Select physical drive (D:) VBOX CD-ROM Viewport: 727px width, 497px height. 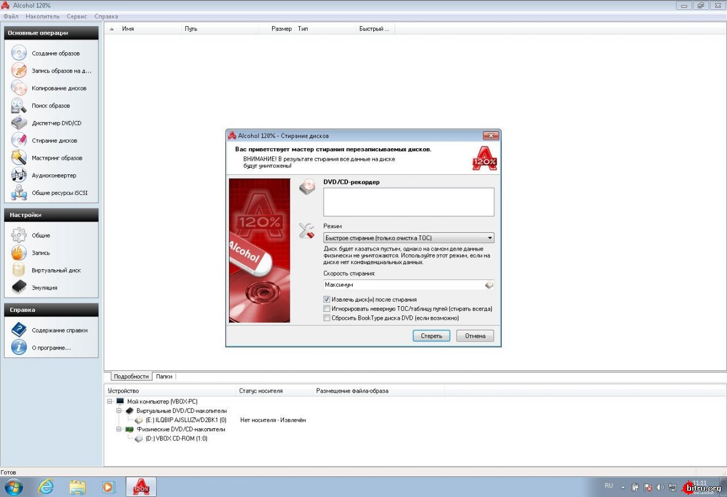click(176, 438)
